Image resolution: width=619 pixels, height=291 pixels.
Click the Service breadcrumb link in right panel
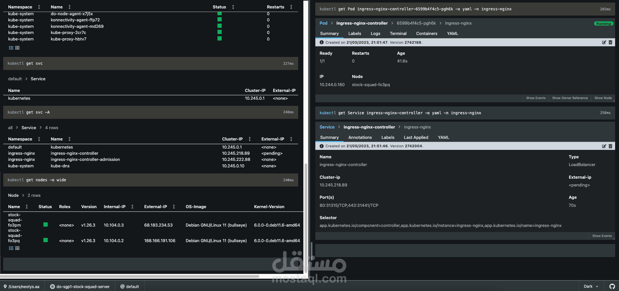coord(327,127)
